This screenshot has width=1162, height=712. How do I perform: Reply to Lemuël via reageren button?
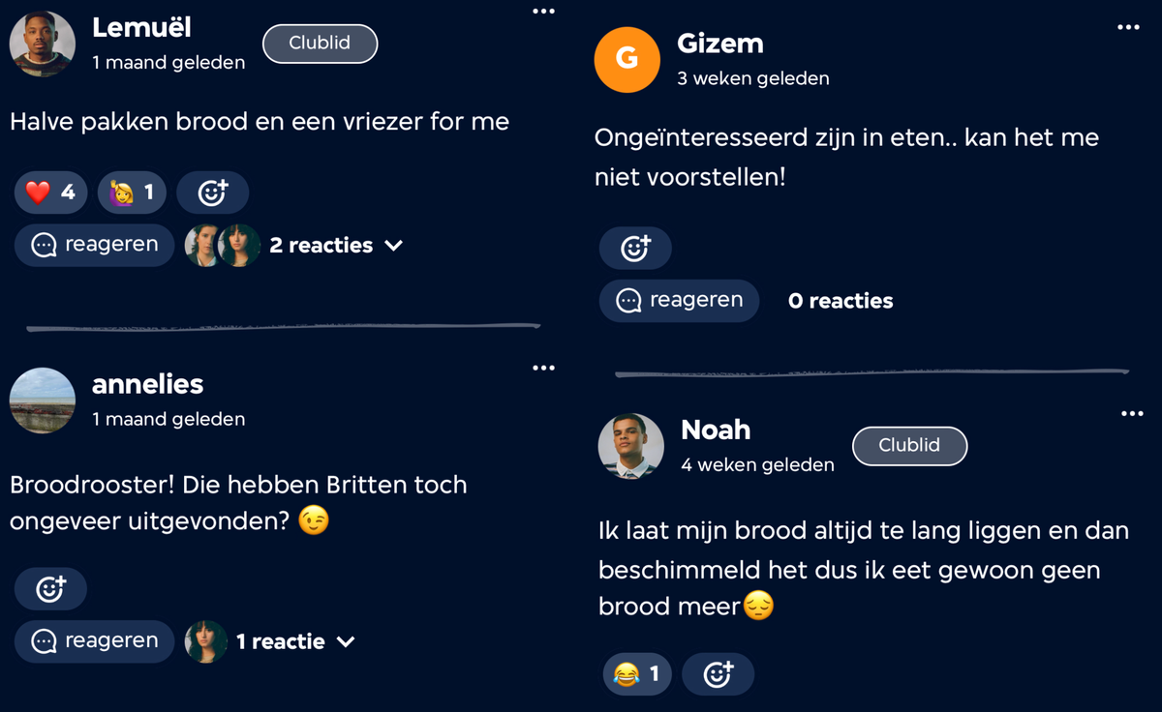point(94,246)
